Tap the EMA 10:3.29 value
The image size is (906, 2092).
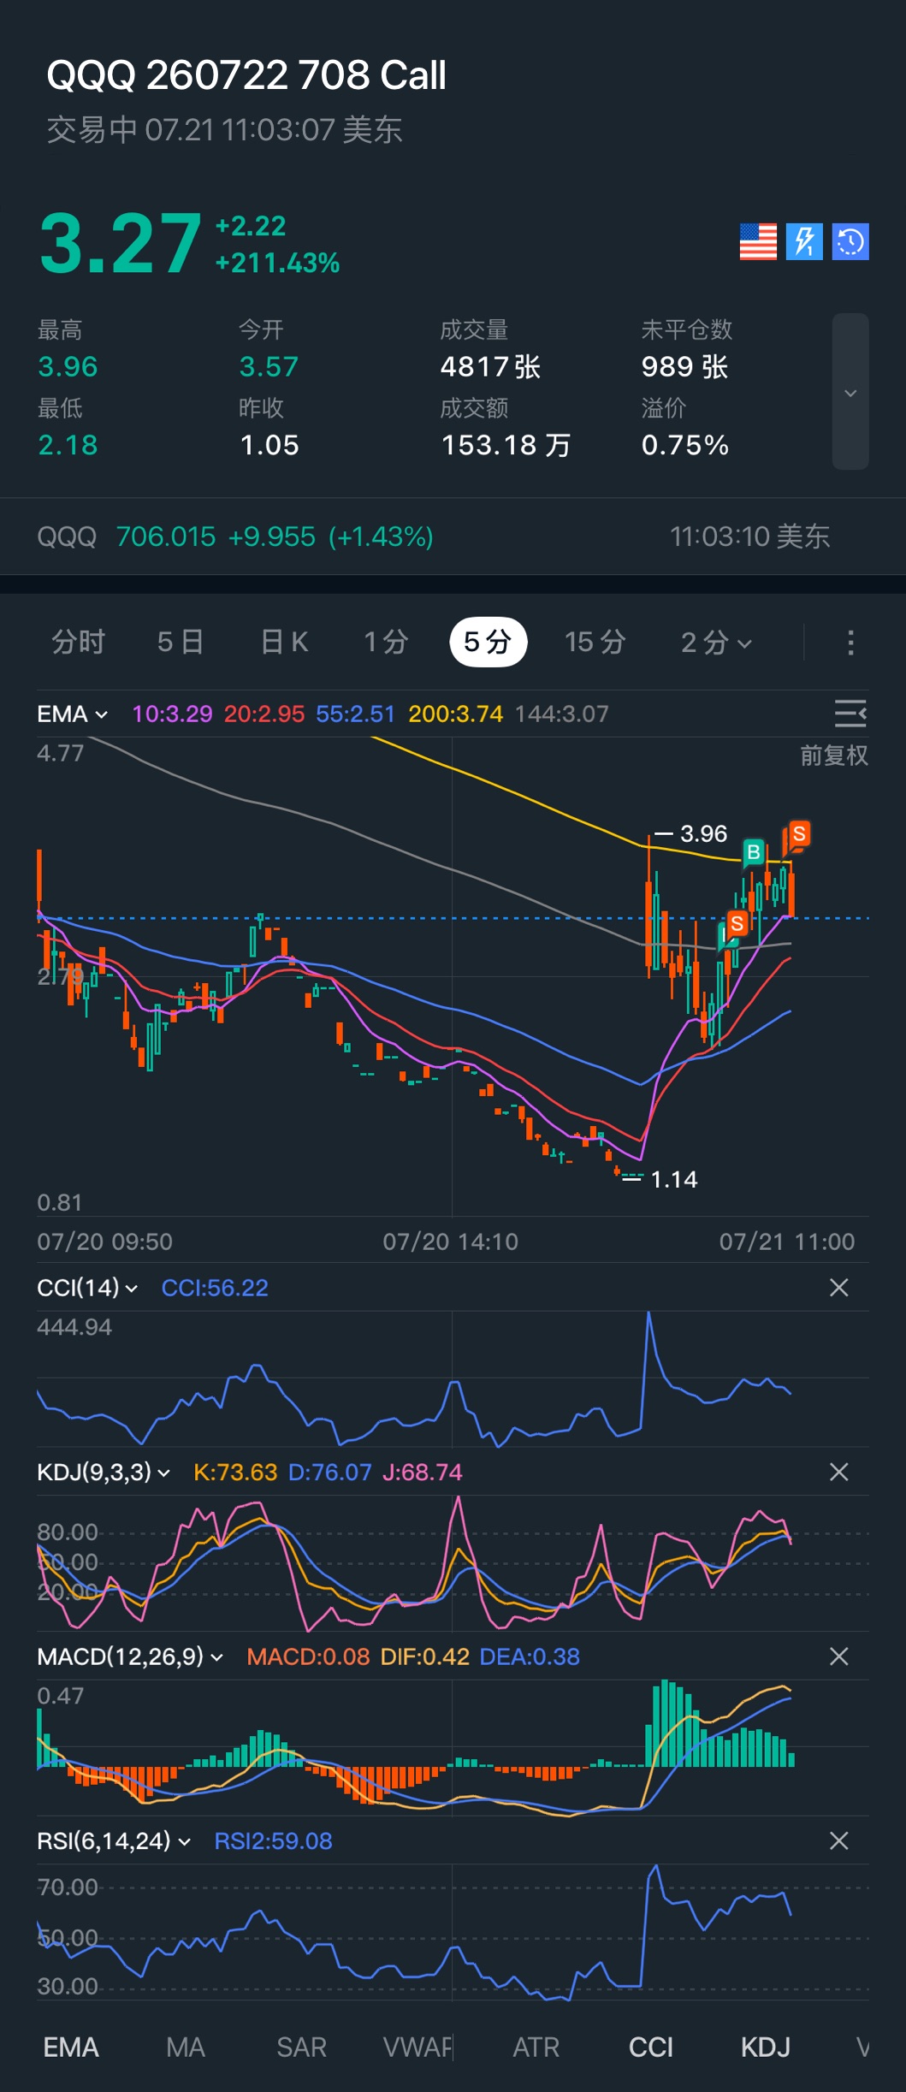[172, 714]
